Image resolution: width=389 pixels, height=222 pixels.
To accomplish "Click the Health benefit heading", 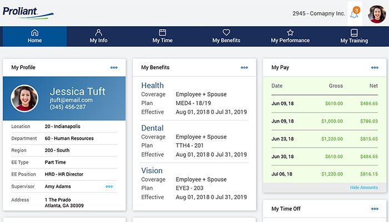I will (x=152, y=85).
